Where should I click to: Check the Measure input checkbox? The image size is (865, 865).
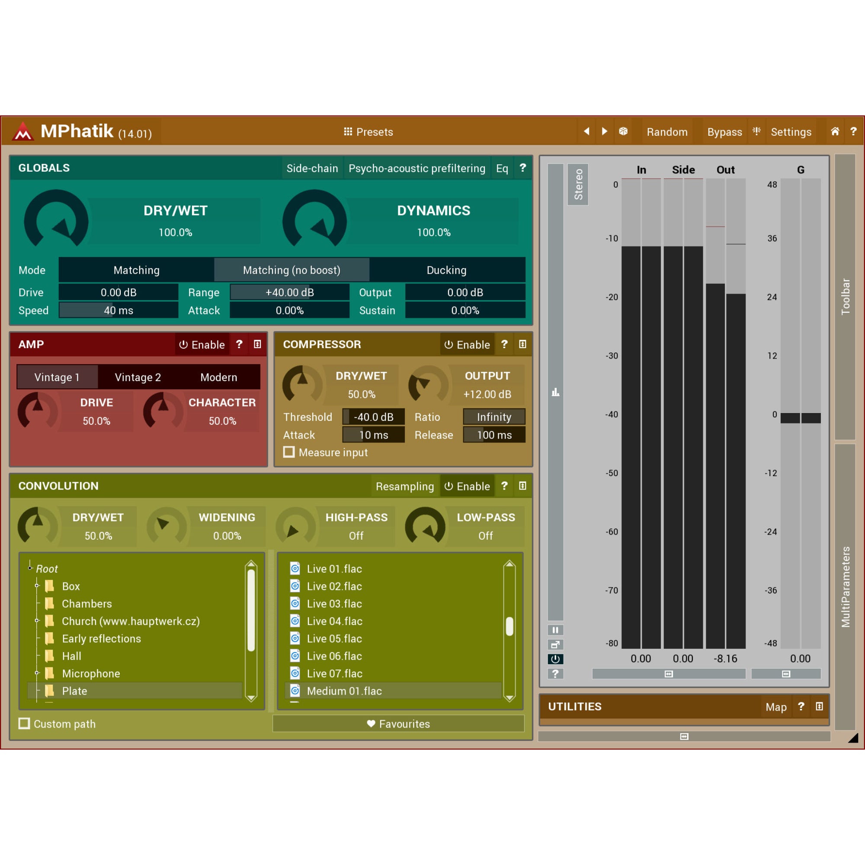(289, 452)
